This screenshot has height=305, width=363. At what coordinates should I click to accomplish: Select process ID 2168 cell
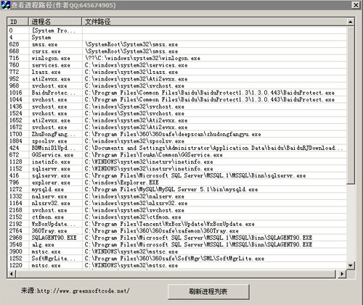point(16,210)
